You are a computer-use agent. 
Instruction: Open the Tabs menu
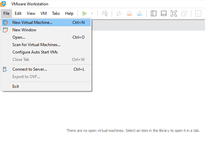pyautogui.click(x=56, y=13)
